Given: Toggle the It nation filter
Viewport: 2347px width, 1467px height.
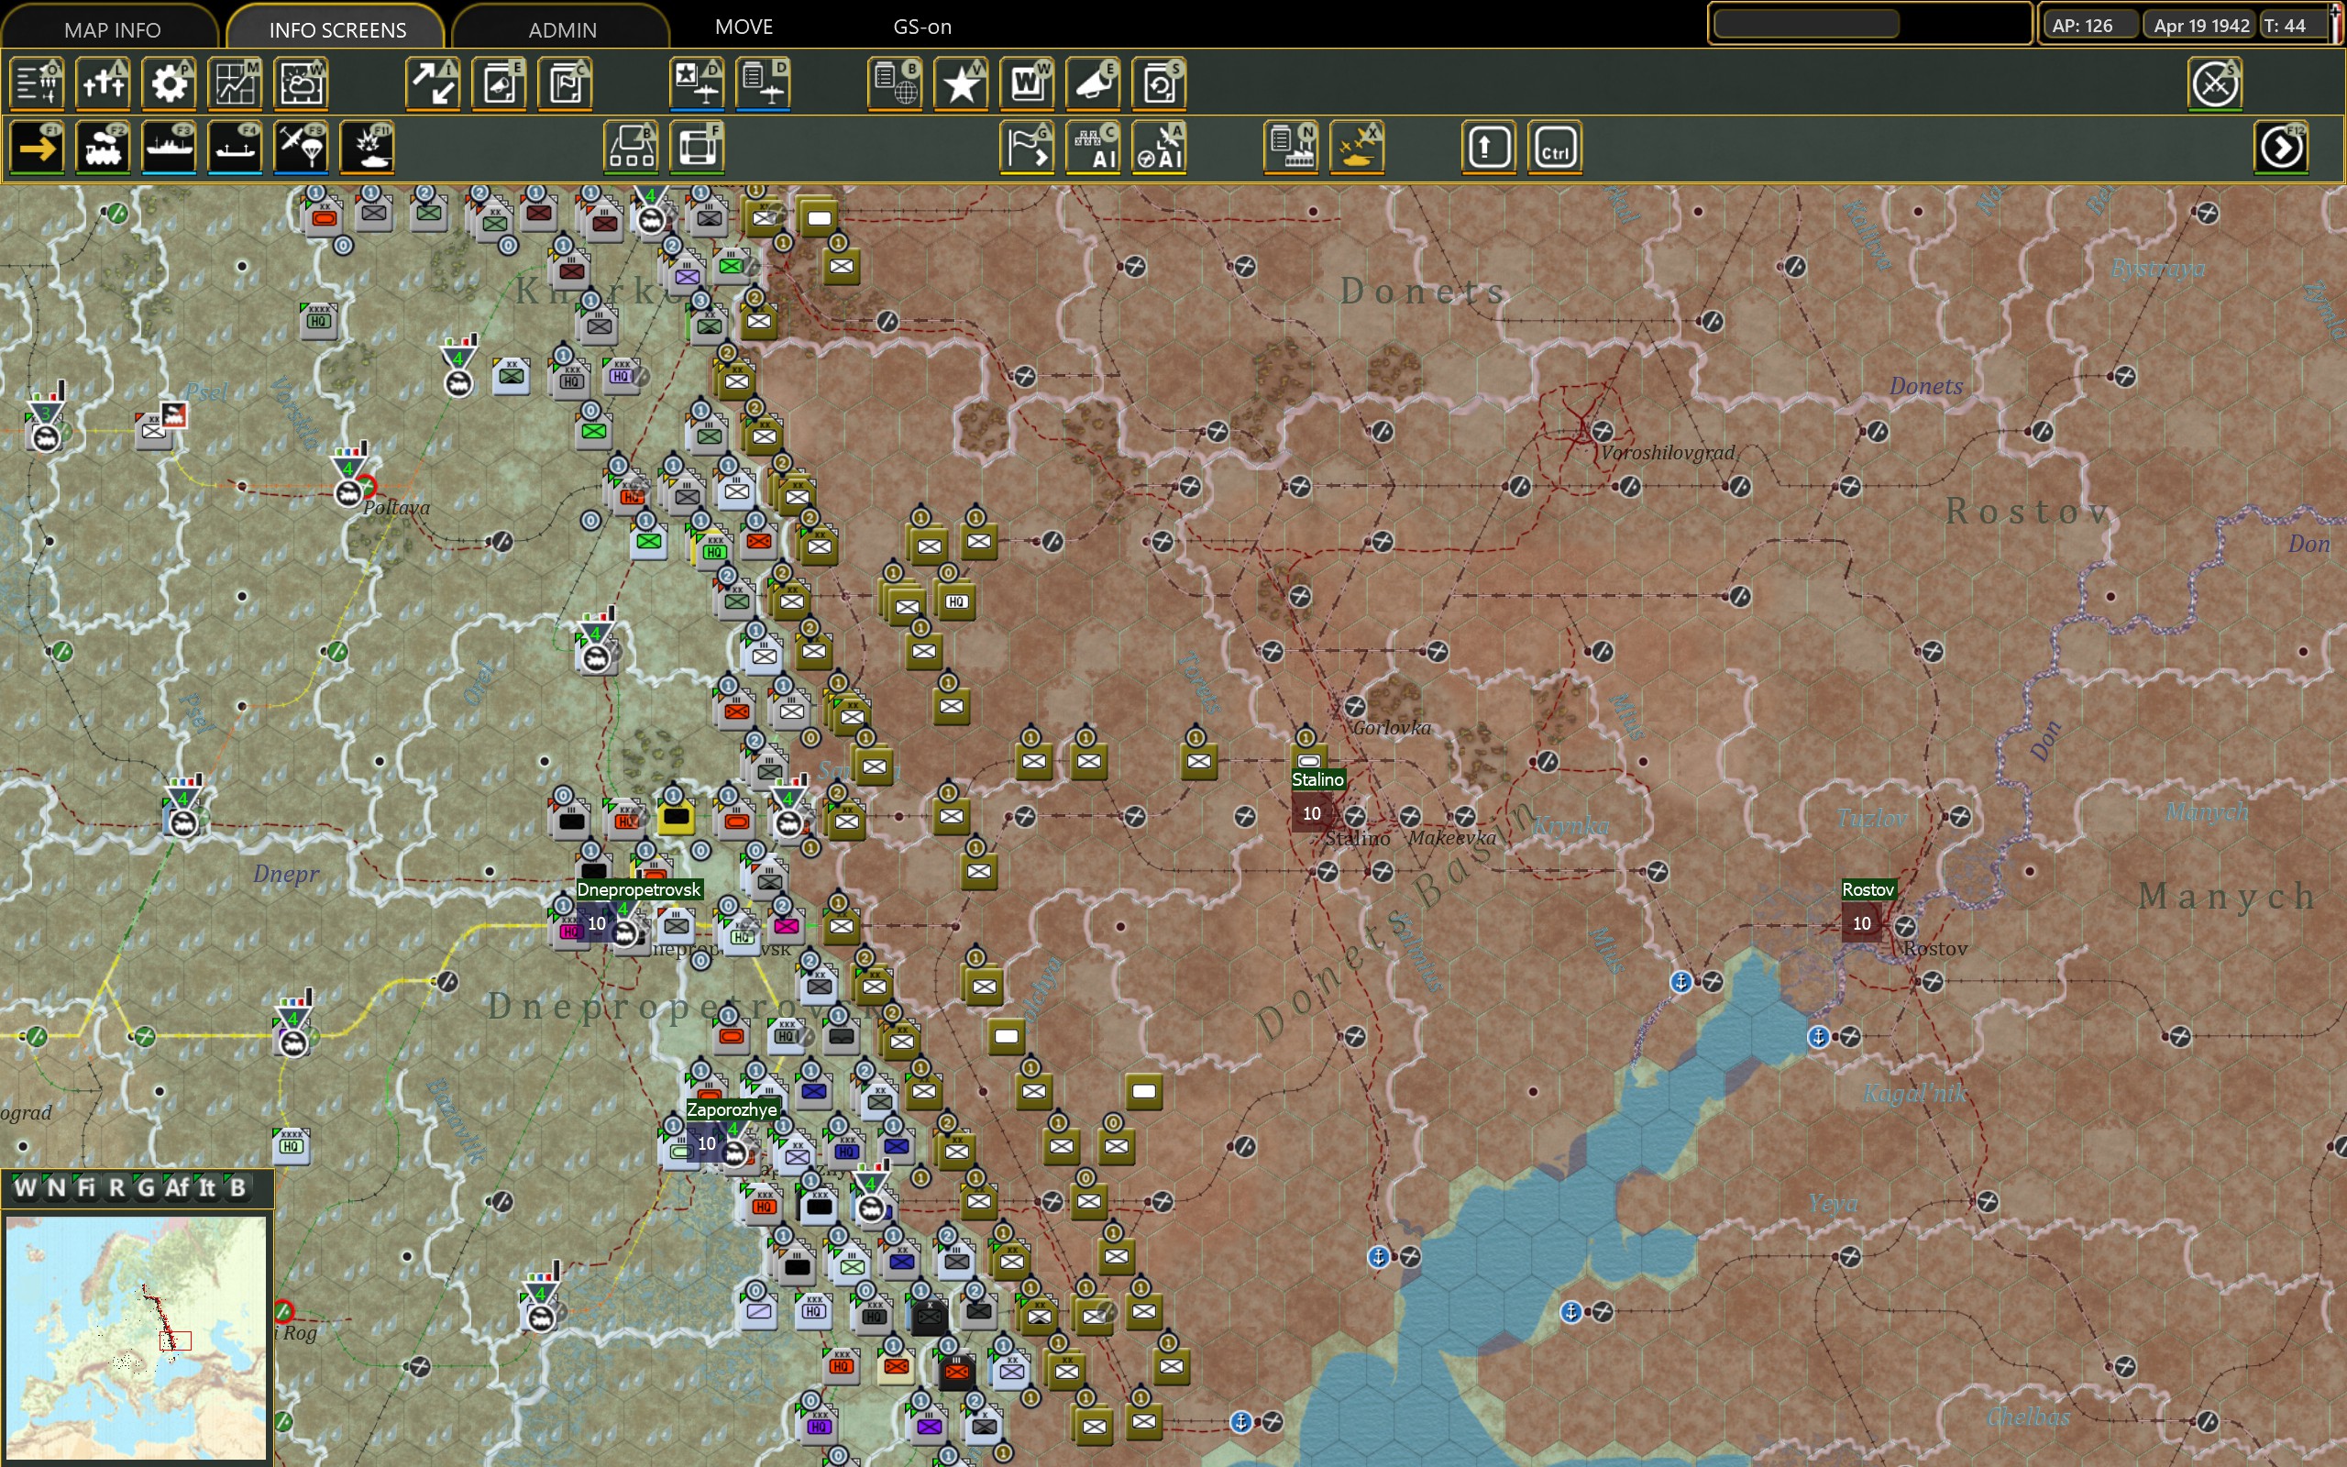Looking at the screenshot, I should pos(206,1187).
